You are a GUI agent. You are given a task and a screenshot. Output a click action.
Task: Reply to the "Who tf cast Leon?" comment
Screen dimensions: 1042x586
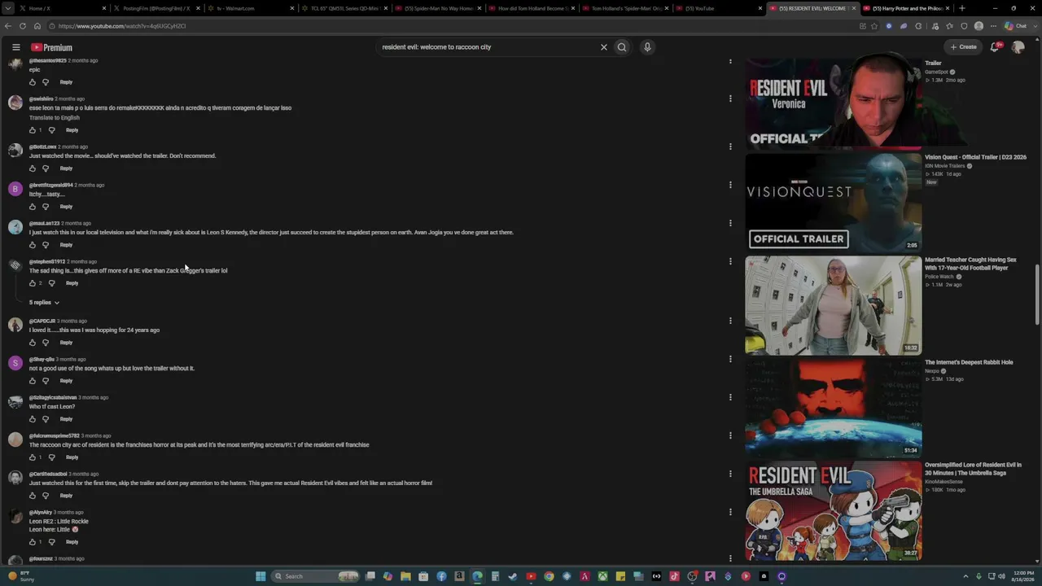point(66,419)
